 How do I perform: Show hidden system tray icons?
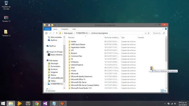pyautogui.click(x=165, y=104)
